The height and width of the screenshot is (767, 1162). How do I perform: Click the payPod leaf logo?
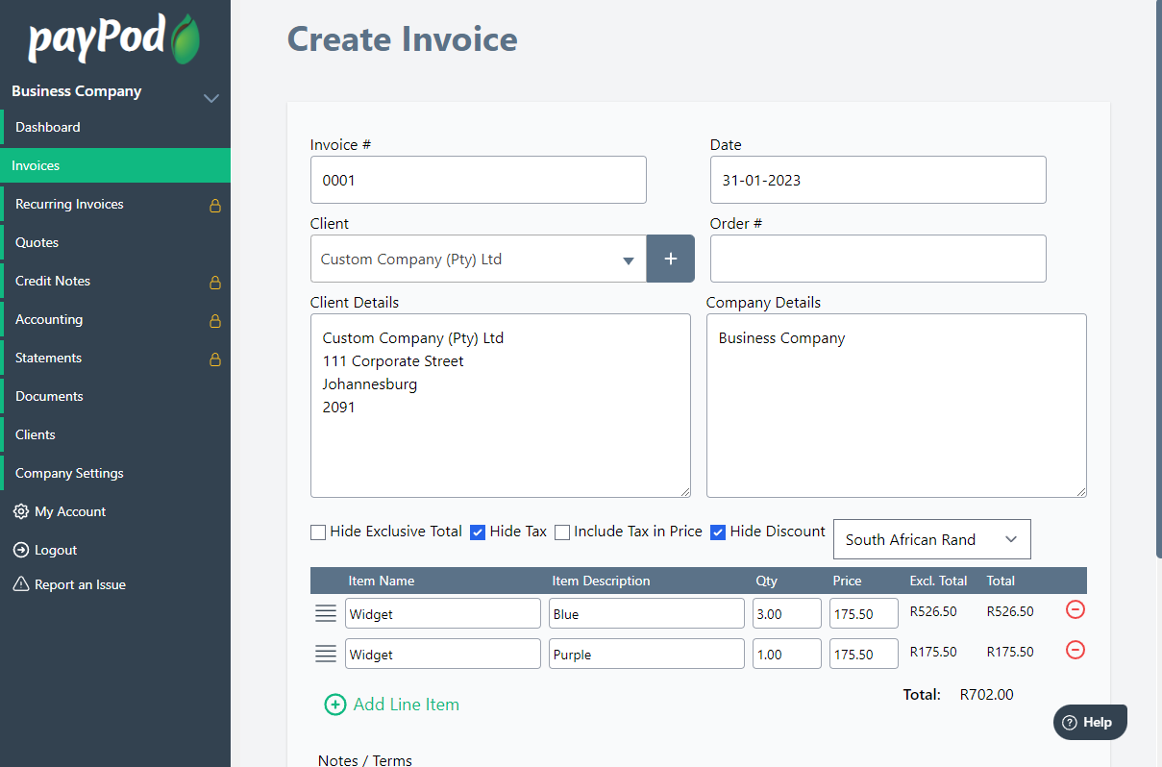[x=185, y=39]
